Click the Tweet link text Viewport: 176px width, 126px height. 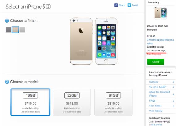point(135,5)
